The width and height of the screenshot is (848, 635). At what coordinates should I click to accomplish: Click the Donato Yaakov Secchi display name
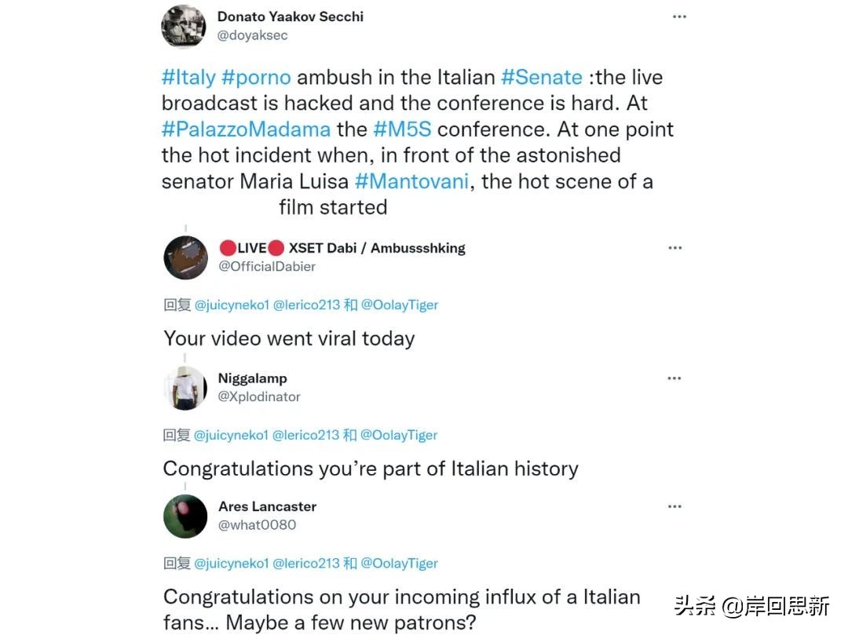click(290, 16)
